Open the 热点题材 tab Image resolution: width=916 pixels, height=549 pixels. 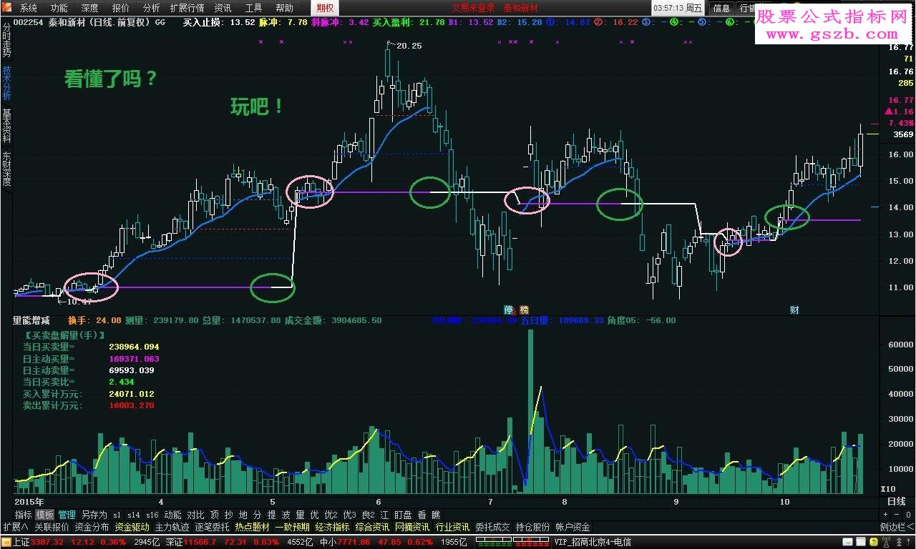[253, 527]
